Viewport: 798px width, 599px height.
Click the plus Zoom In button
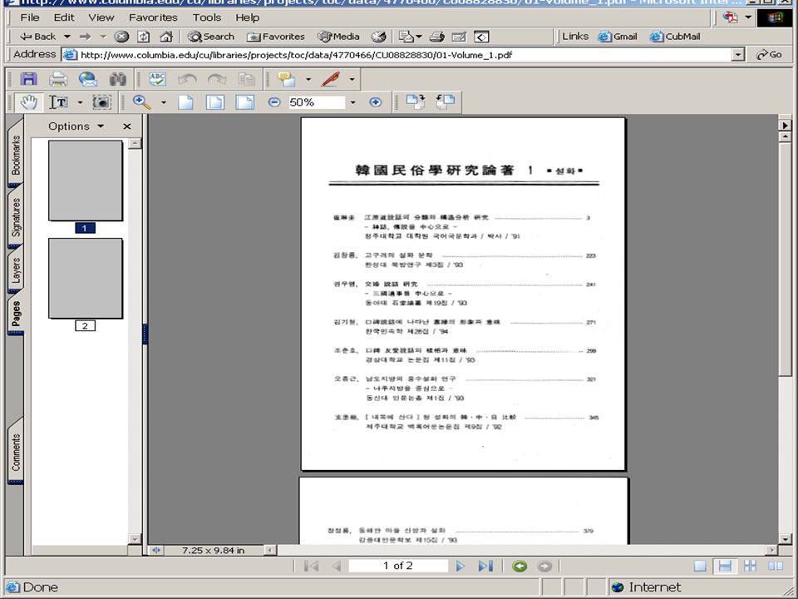(376, 102)
